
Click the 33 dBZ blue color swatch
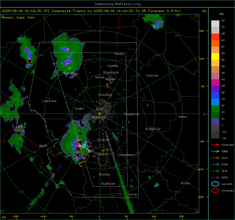tap(215, 95)
